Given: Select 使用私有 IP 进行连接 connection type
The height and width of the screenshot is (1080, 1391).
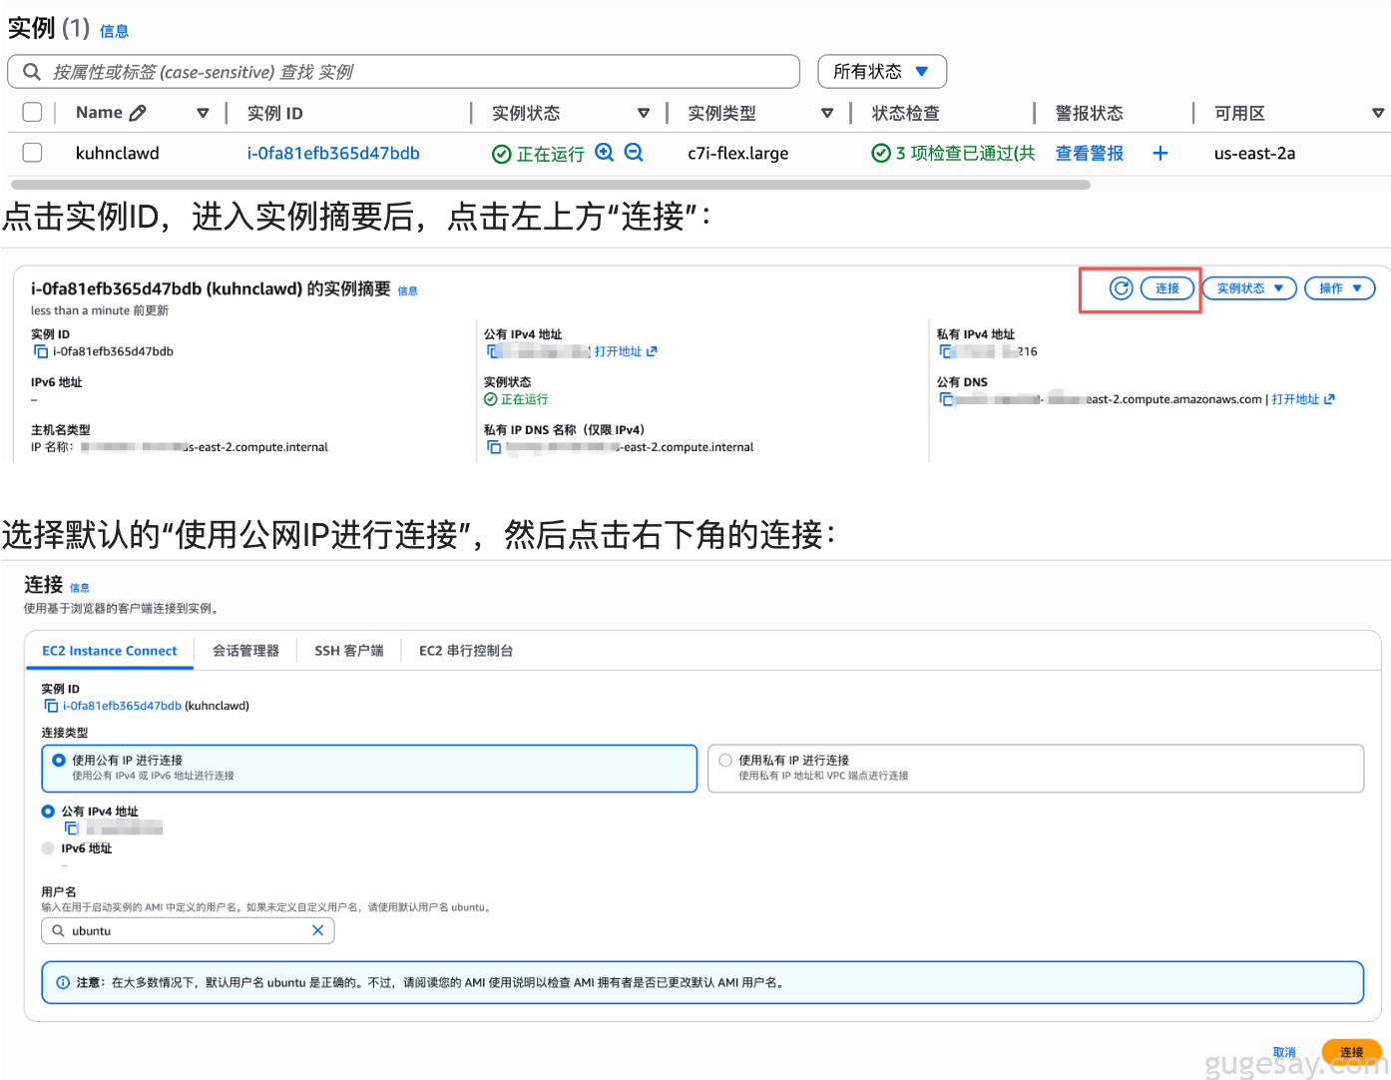Looking at the screenshot, I should point(724,760).
